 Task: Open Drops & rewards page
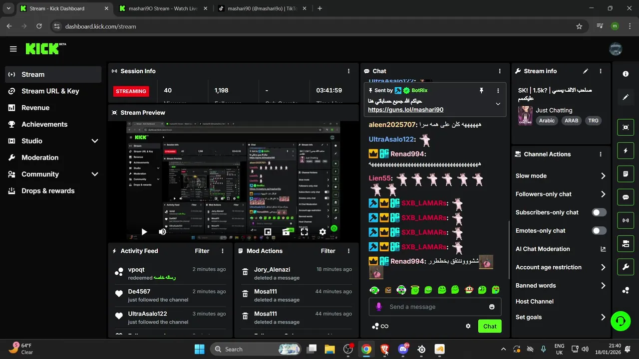point(53,191)
